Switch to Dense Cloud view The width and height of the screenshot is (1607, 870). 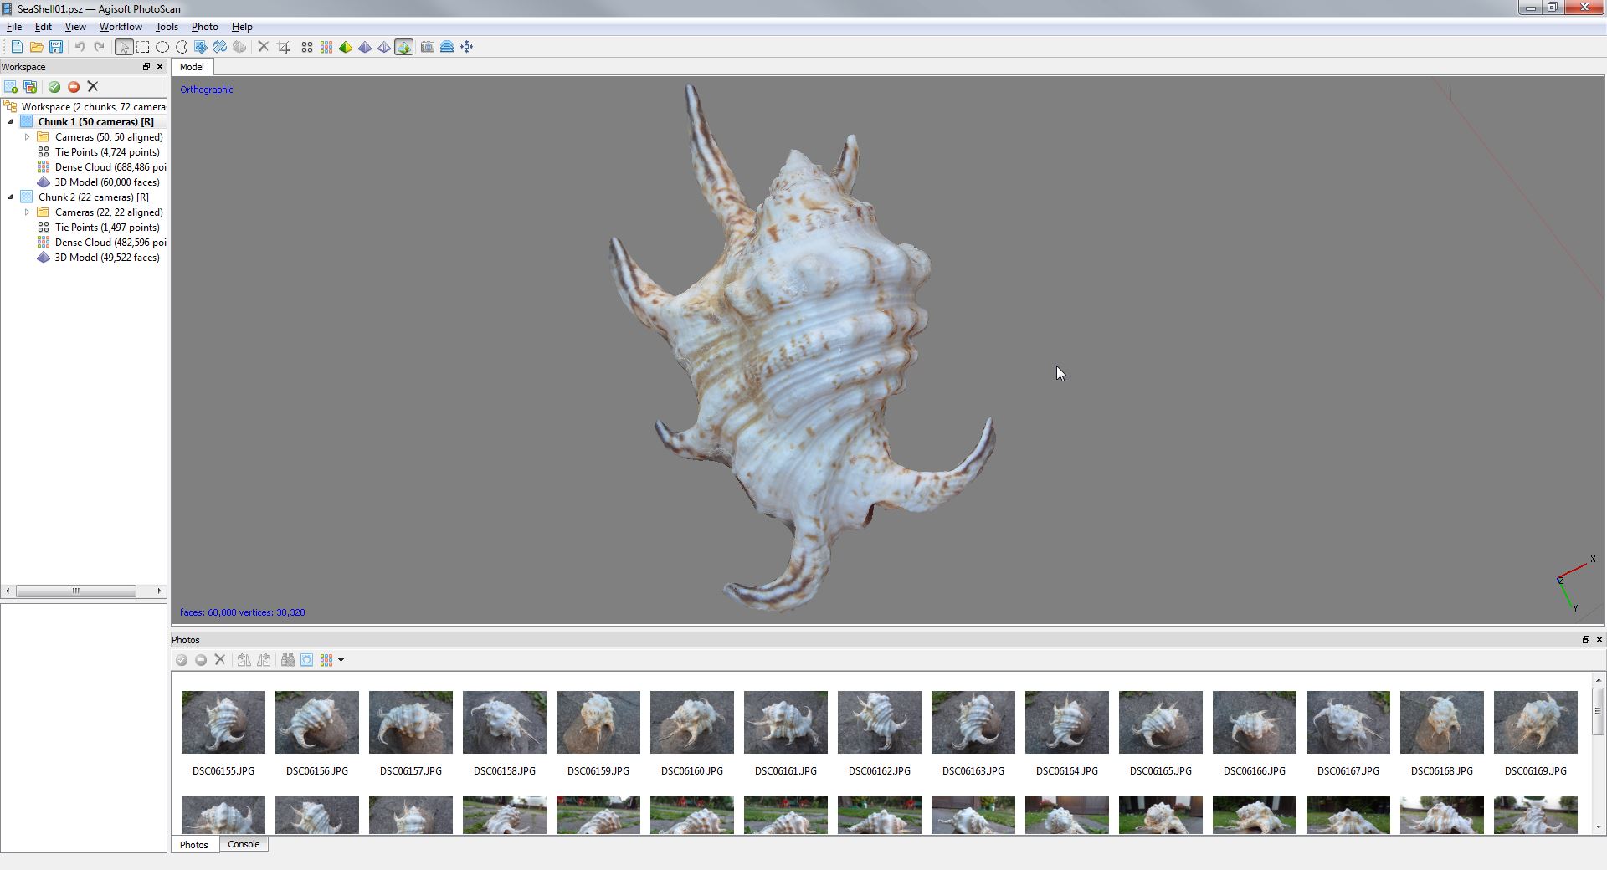point(326,47)
